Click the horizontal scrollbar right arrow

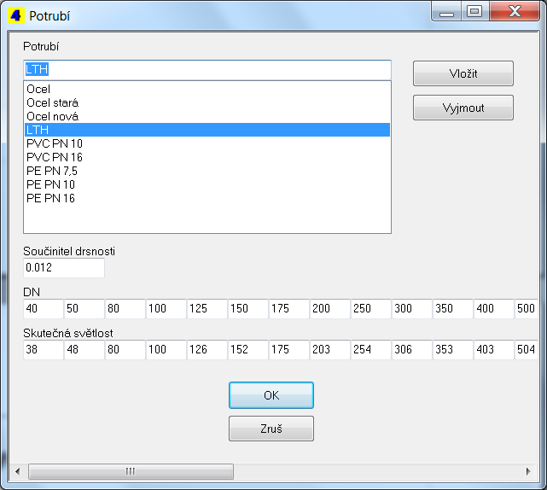click(x=528, y=471)
